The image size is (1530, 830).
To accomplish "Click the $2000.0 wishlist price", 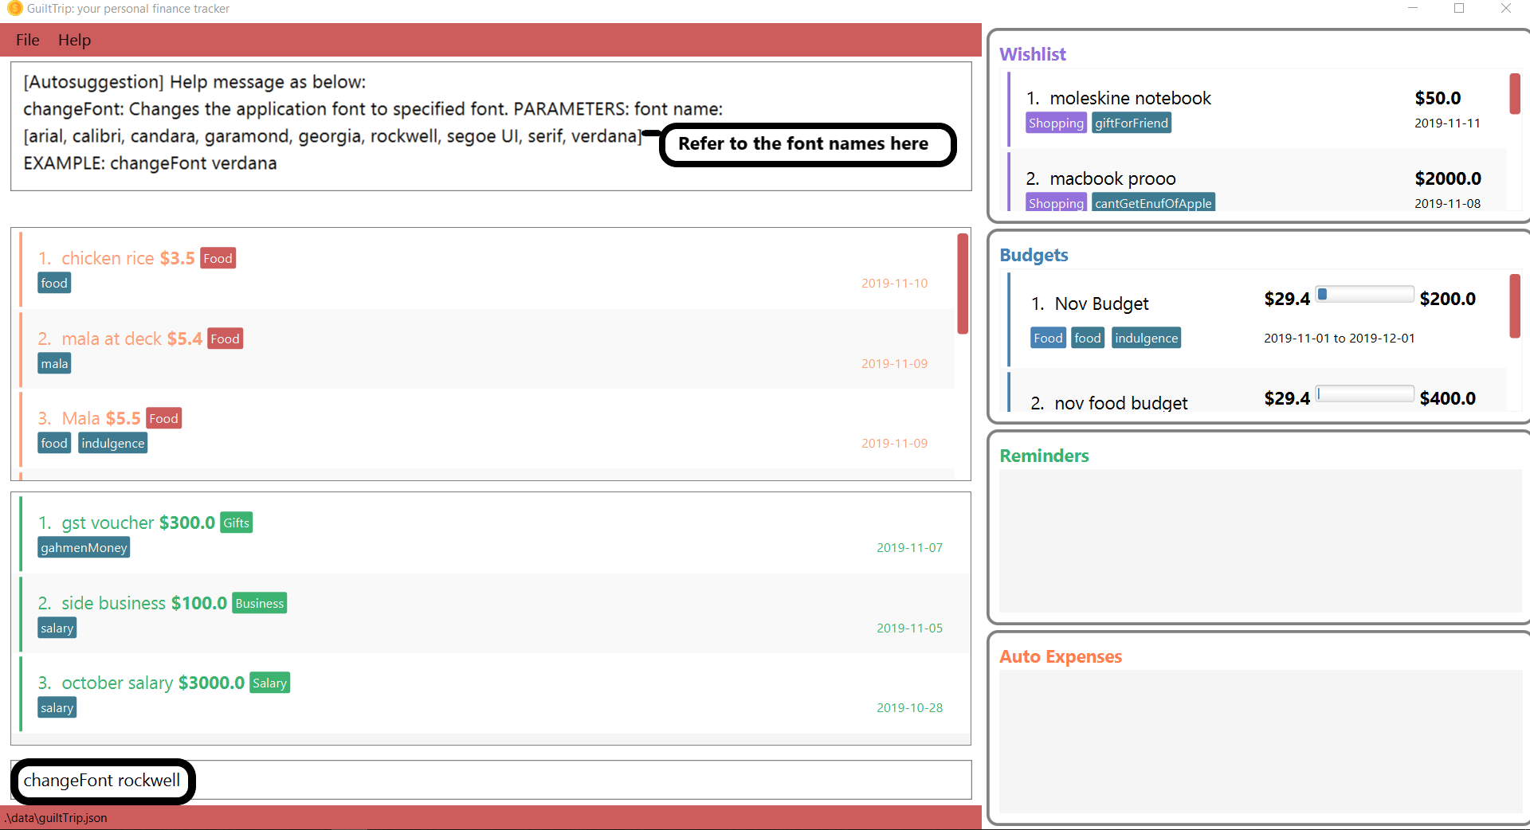I will [1447, 178].
